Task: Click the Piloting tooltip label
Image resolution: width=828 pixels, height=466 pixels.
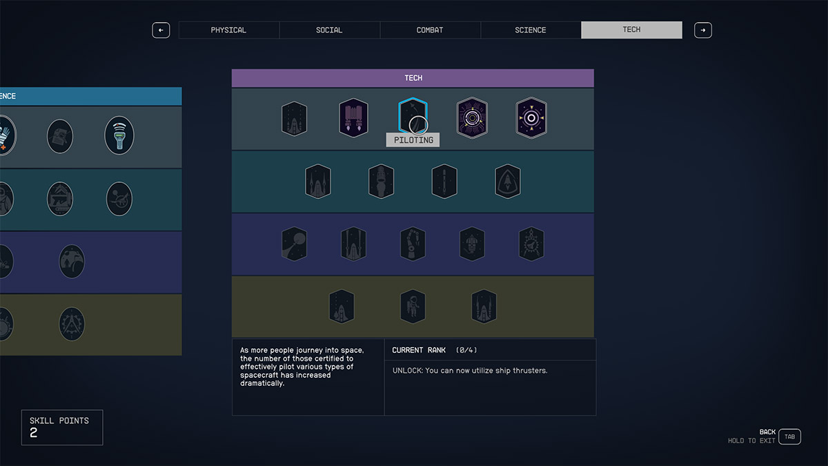Action: click(413, 140)
